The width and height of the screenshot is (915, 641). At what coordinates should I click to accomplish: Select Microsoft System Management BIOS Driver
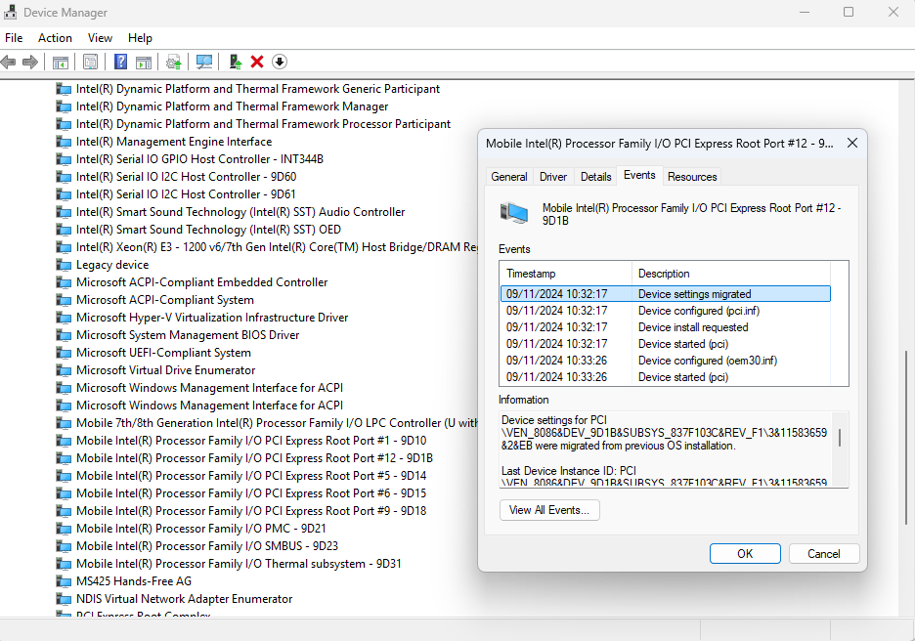pyautogui.click(x=188, y=335)
